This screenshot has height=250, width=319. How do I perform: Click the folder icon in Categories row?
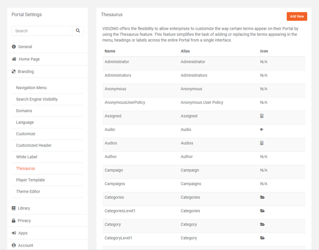[x=262, y=198]
